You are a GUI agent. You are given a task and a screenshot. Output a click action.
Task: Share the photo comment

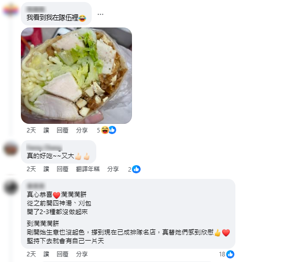click(x=82, y=130)
